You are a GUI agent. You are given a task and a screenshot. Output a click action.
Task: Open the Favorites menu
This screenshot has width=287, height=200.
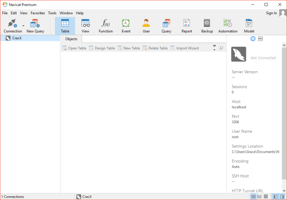click(x=38, y=13)
